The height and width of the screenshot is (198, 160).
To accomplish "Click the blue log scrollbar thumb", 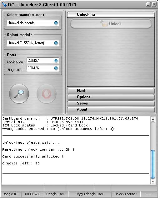I will click(153, 164).
